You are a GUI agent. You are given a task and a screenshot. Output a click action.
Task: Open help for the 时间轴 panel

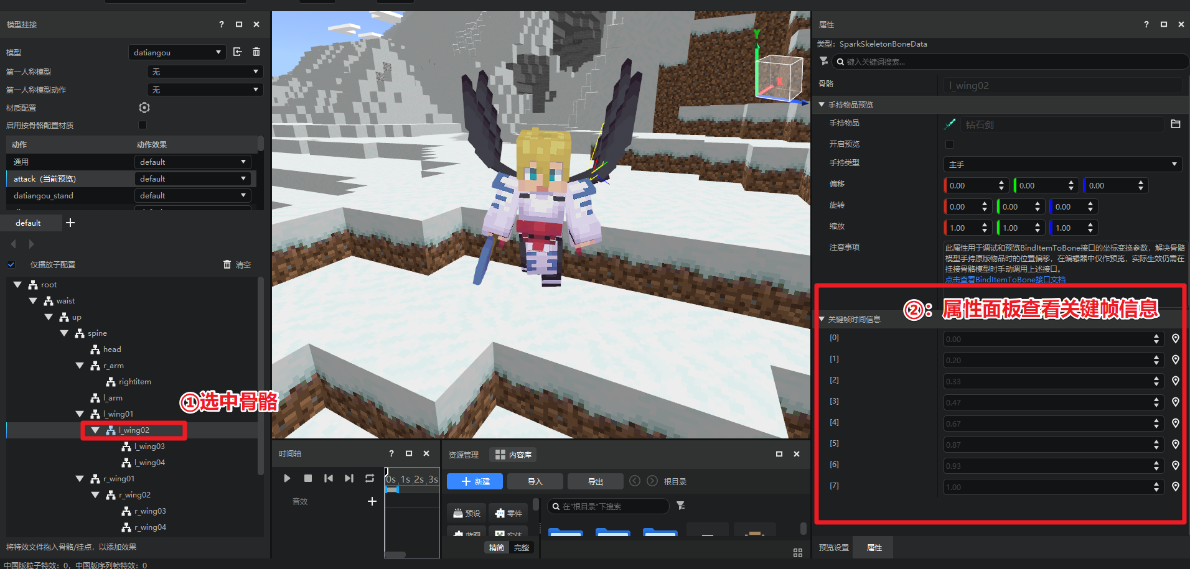pos(391,453)
